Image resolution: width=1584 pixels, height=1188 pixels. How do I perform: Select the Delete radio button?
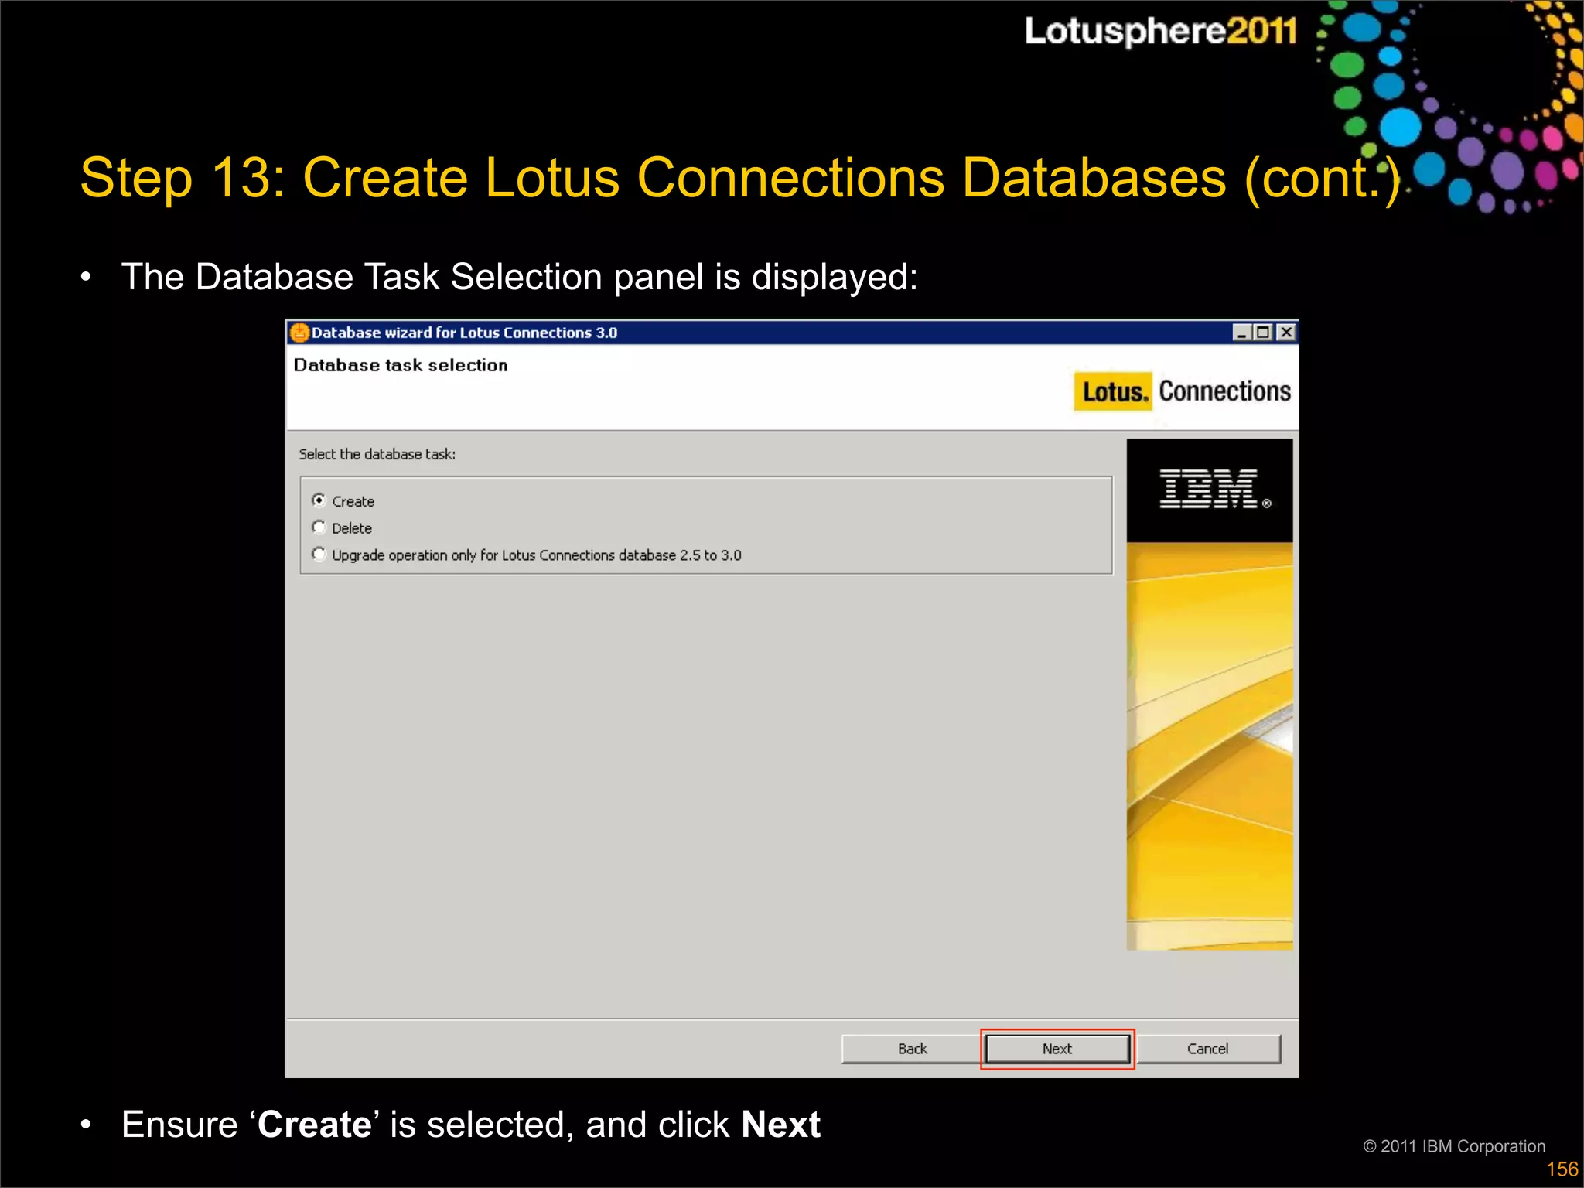319,527
